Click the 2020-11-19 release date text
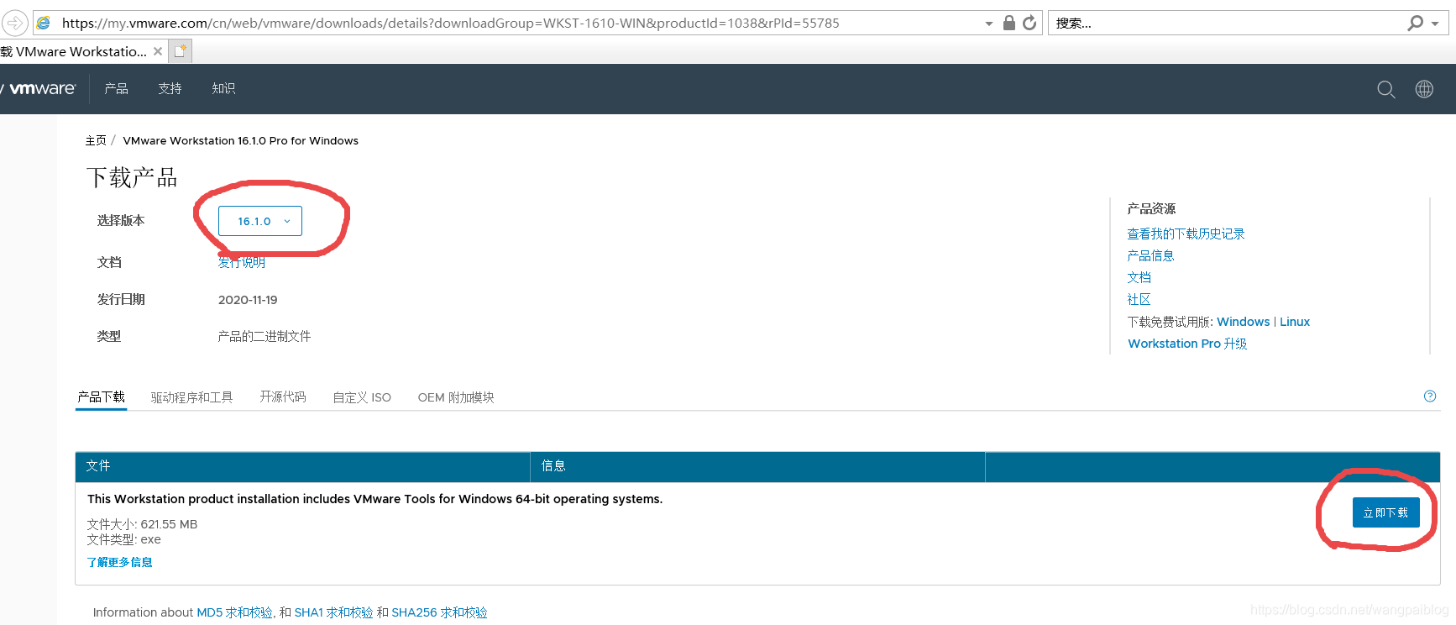Viewport: 1456px width, 625px height. click(248, 300)
